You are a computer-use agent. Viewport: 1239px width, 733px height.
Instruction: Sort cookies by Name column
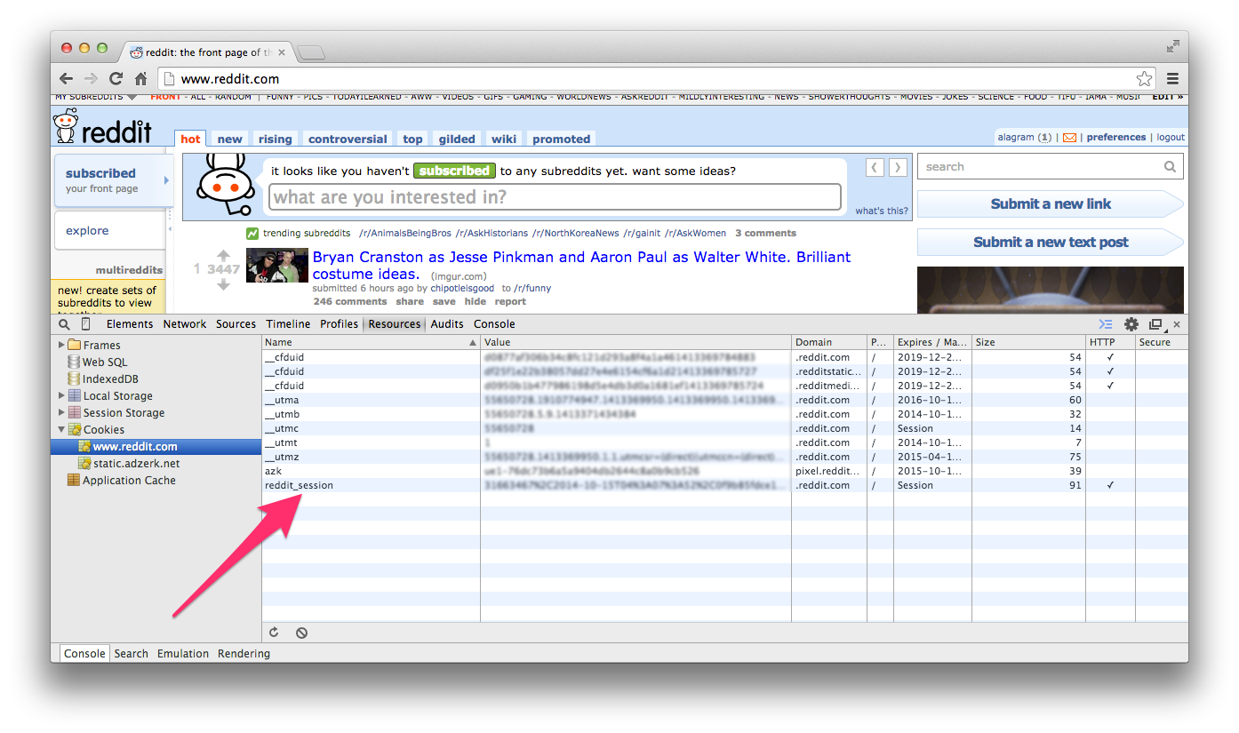[371, 342]
